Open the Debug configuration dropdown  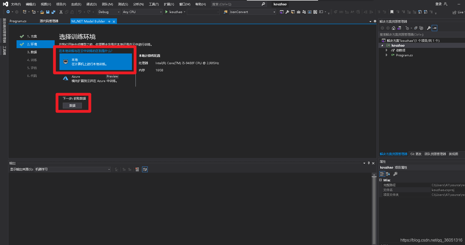click(109, 12)
